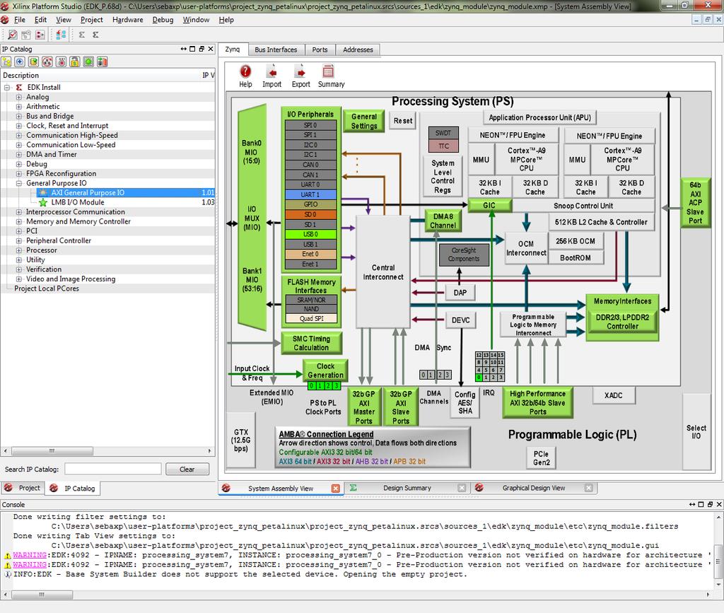This screenshot has height=613, width=724.
Task: Click the red medal-shaped IP Catalog icon
Action: click(61, 62)
